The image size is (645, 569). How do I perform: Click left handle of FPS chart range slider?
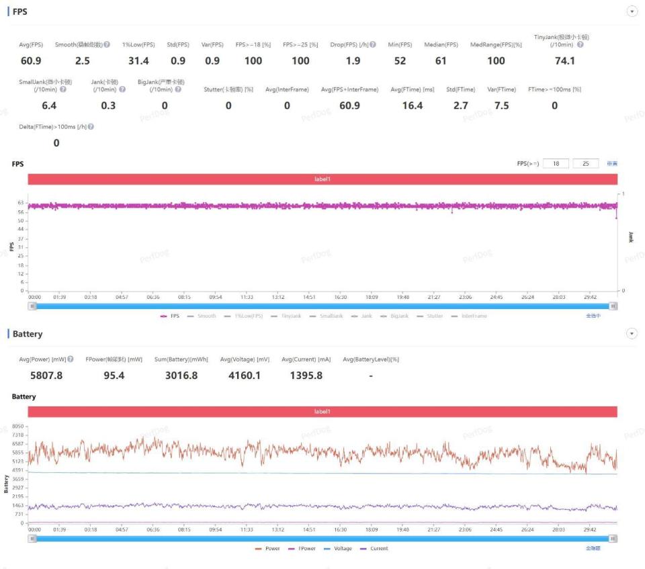tap(32, 306)
